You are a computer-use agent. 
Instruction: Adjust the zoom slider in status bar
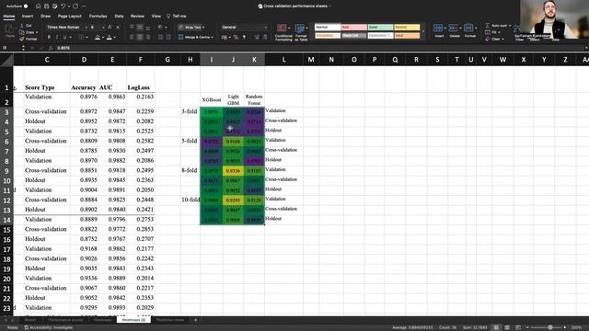(550, 327)
